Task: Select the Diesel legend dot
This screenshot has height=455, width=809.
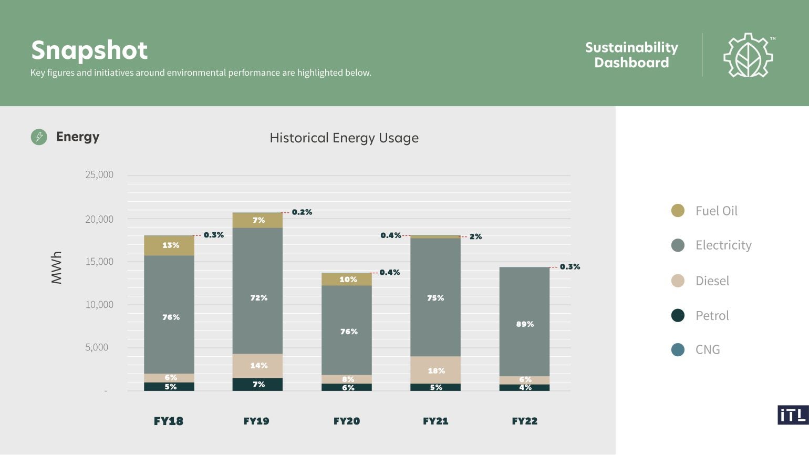Action: (x=678, y=281)
